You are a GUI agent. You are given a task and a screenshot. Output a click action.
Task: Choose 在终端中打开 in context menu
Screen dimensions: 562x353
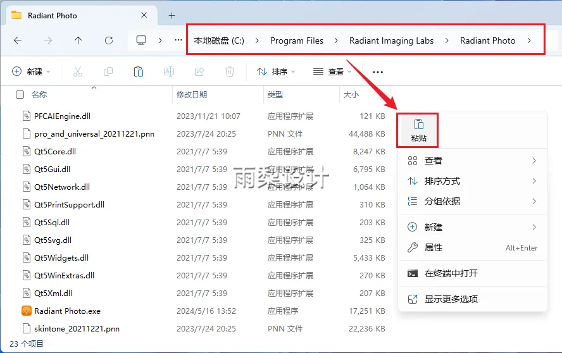[472, 273]
